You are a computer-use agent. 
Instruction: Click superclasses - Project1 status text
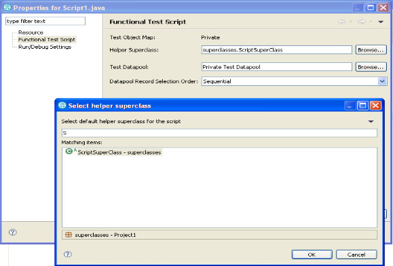point(105,235)
